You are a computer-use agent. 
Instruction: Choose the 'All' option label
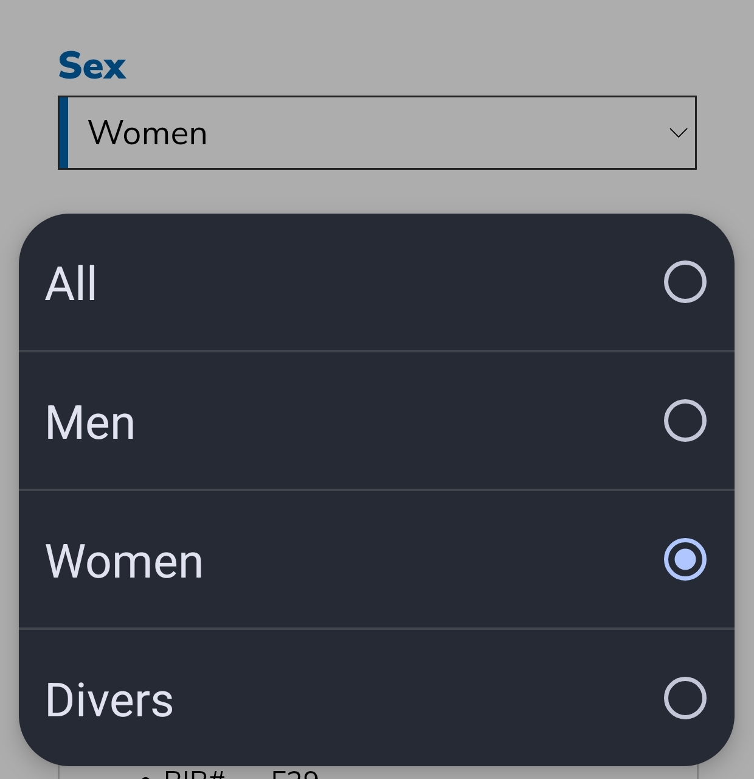tap(71, 283)
